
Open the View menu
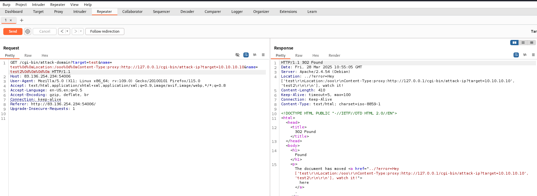pos(74,5)
